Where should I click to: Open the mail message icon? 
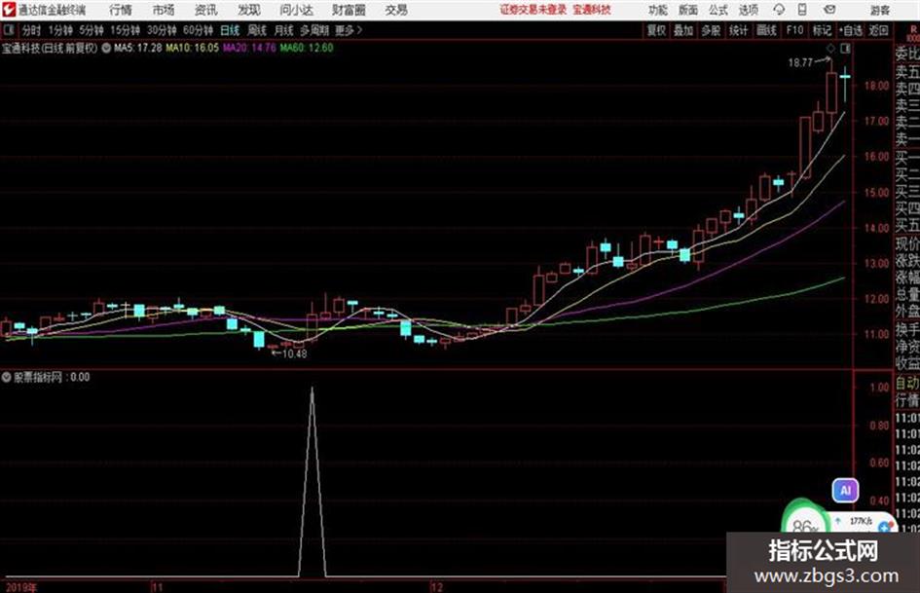pos(829,10)
